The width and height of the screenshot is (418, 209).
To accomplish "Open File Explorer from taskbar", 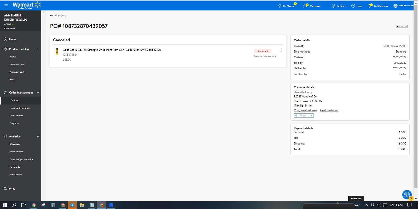I will (x=82, y=205).
